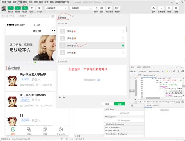The height and width of the screenshot is (141, 185).
Task: Click the dock/undock DevTools window icon
Action: click(x=182, y=71)
